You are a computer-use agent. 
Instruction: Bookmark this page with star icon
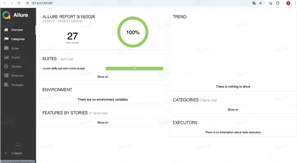click(x=260, y=3)
